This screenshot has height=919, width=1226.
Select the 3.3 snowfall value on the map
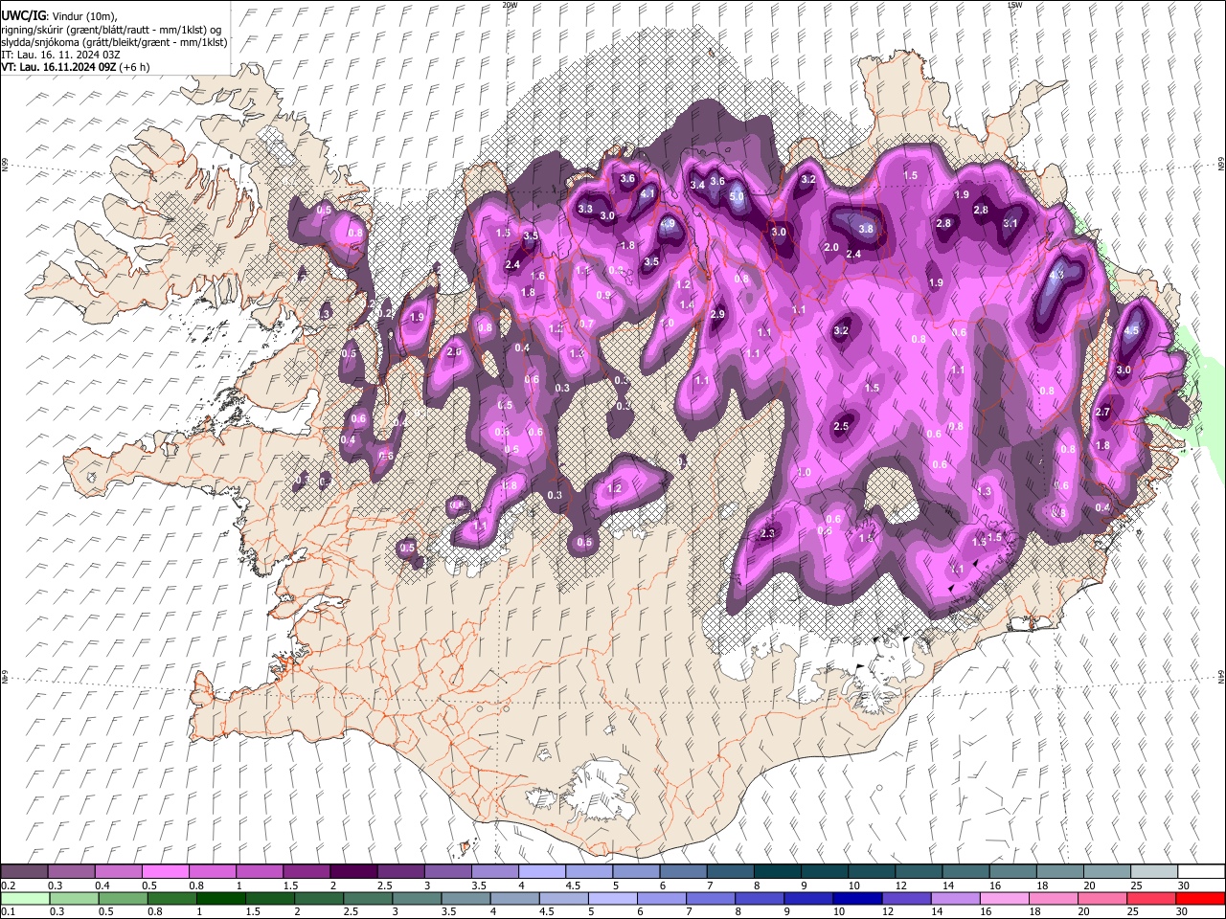point(585,209)
